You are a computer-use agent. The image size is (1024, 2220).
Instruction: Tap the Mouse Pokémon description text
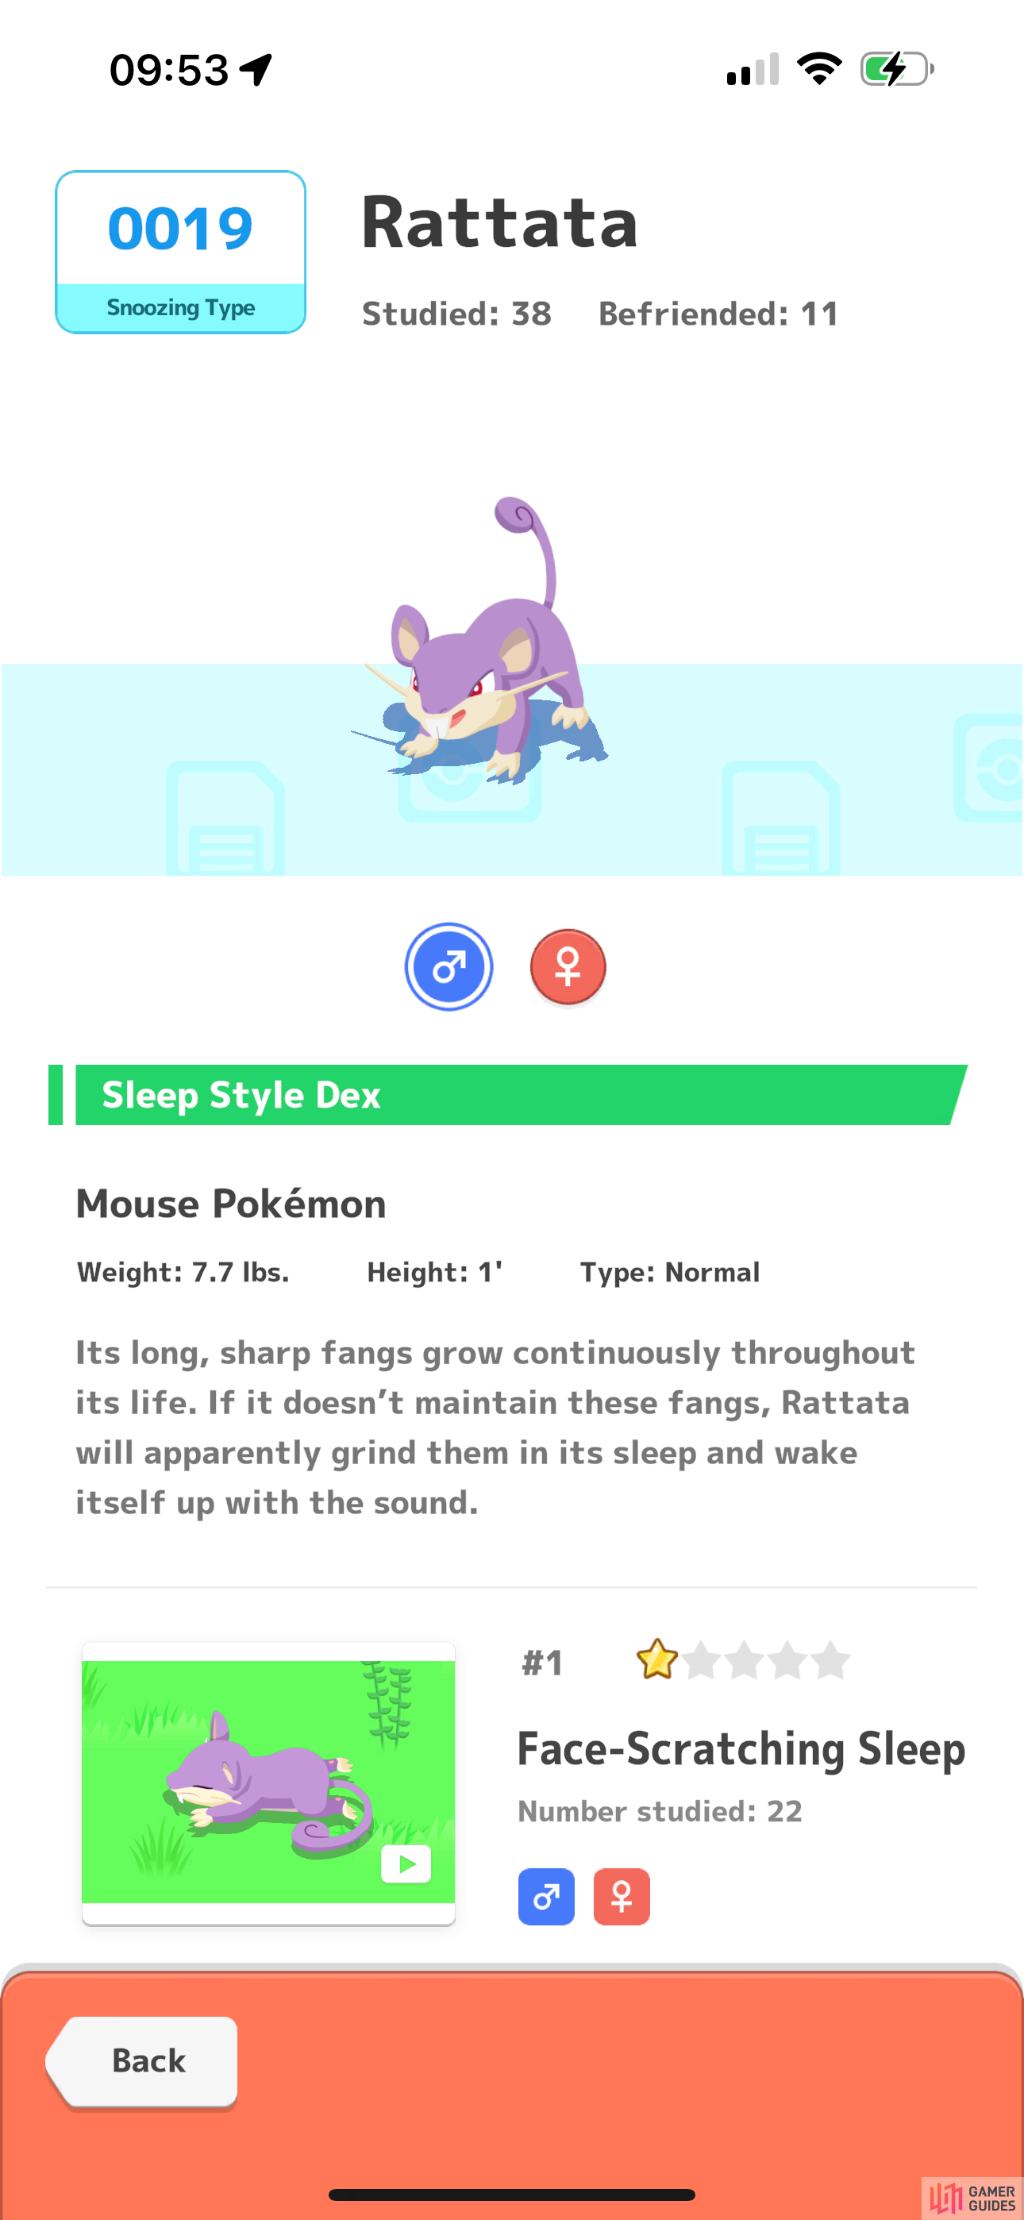[495, 1427]
